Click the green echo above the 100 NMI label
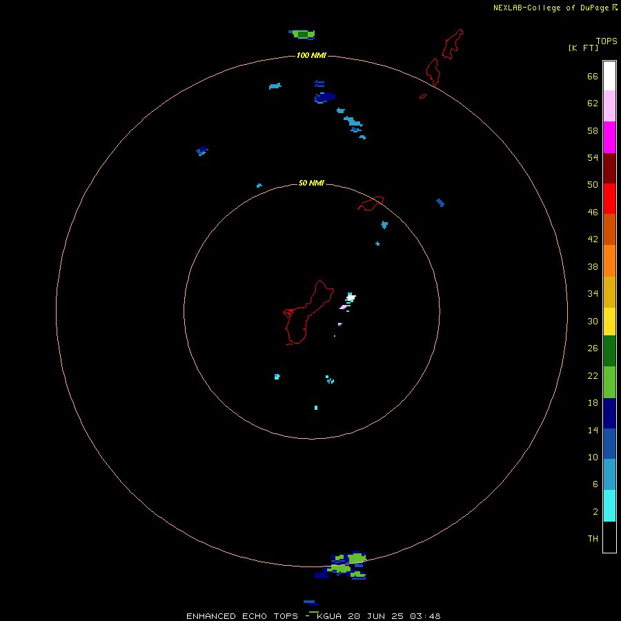Screen dimensions: 621x621 303,34
